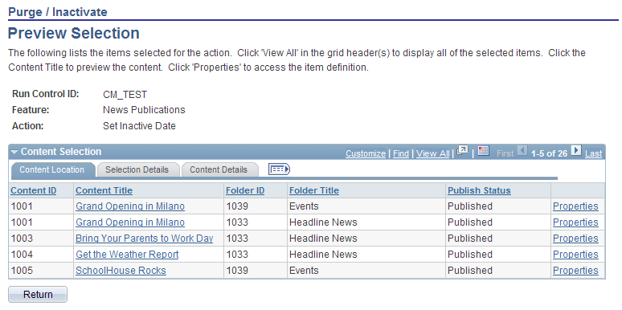Collapse the Content Selection section triangle
The width and height of the screenshot is (622, 310).
pyautogui.click(x=14, y=153)
